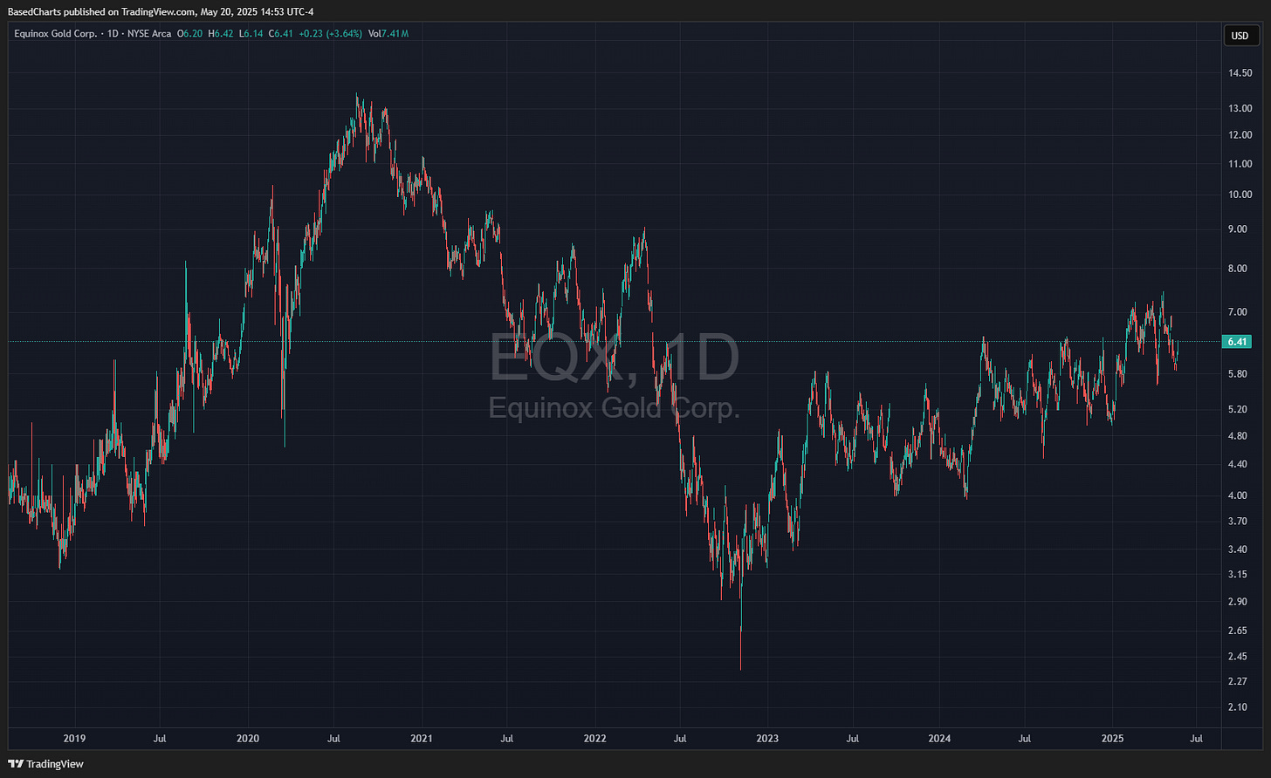Click the 4.00 price axis label
1271x778 pixels.
(1240, 495)
